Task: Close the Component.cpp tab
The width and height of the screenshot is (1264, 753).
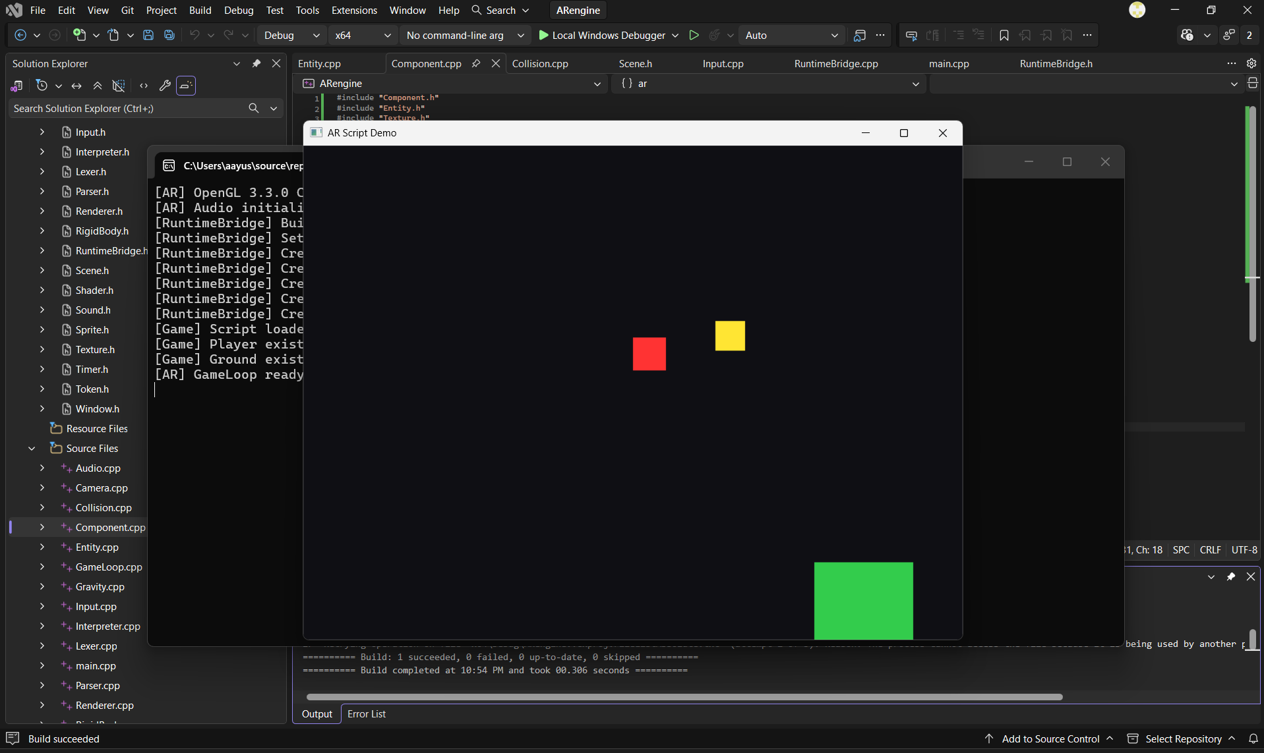Action: coord(496,63)
